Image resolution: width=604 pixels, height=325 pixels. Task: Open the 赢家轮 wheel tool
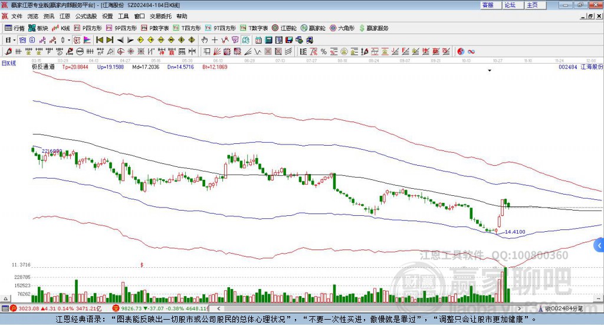coord(313,28)
